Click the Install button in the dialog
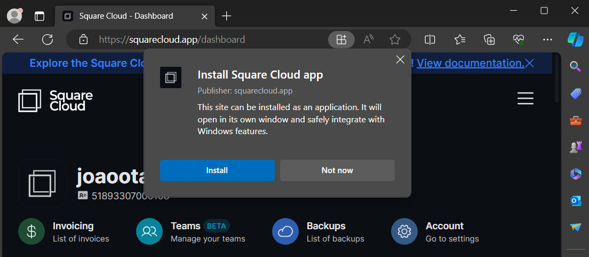589x257 pixels. (x=217, y=170)
